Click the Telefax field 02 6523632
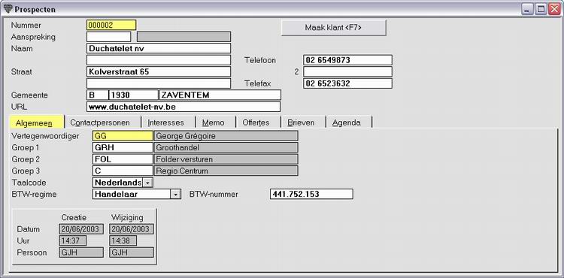Viewport: 564px width, 278px height. 347,83
